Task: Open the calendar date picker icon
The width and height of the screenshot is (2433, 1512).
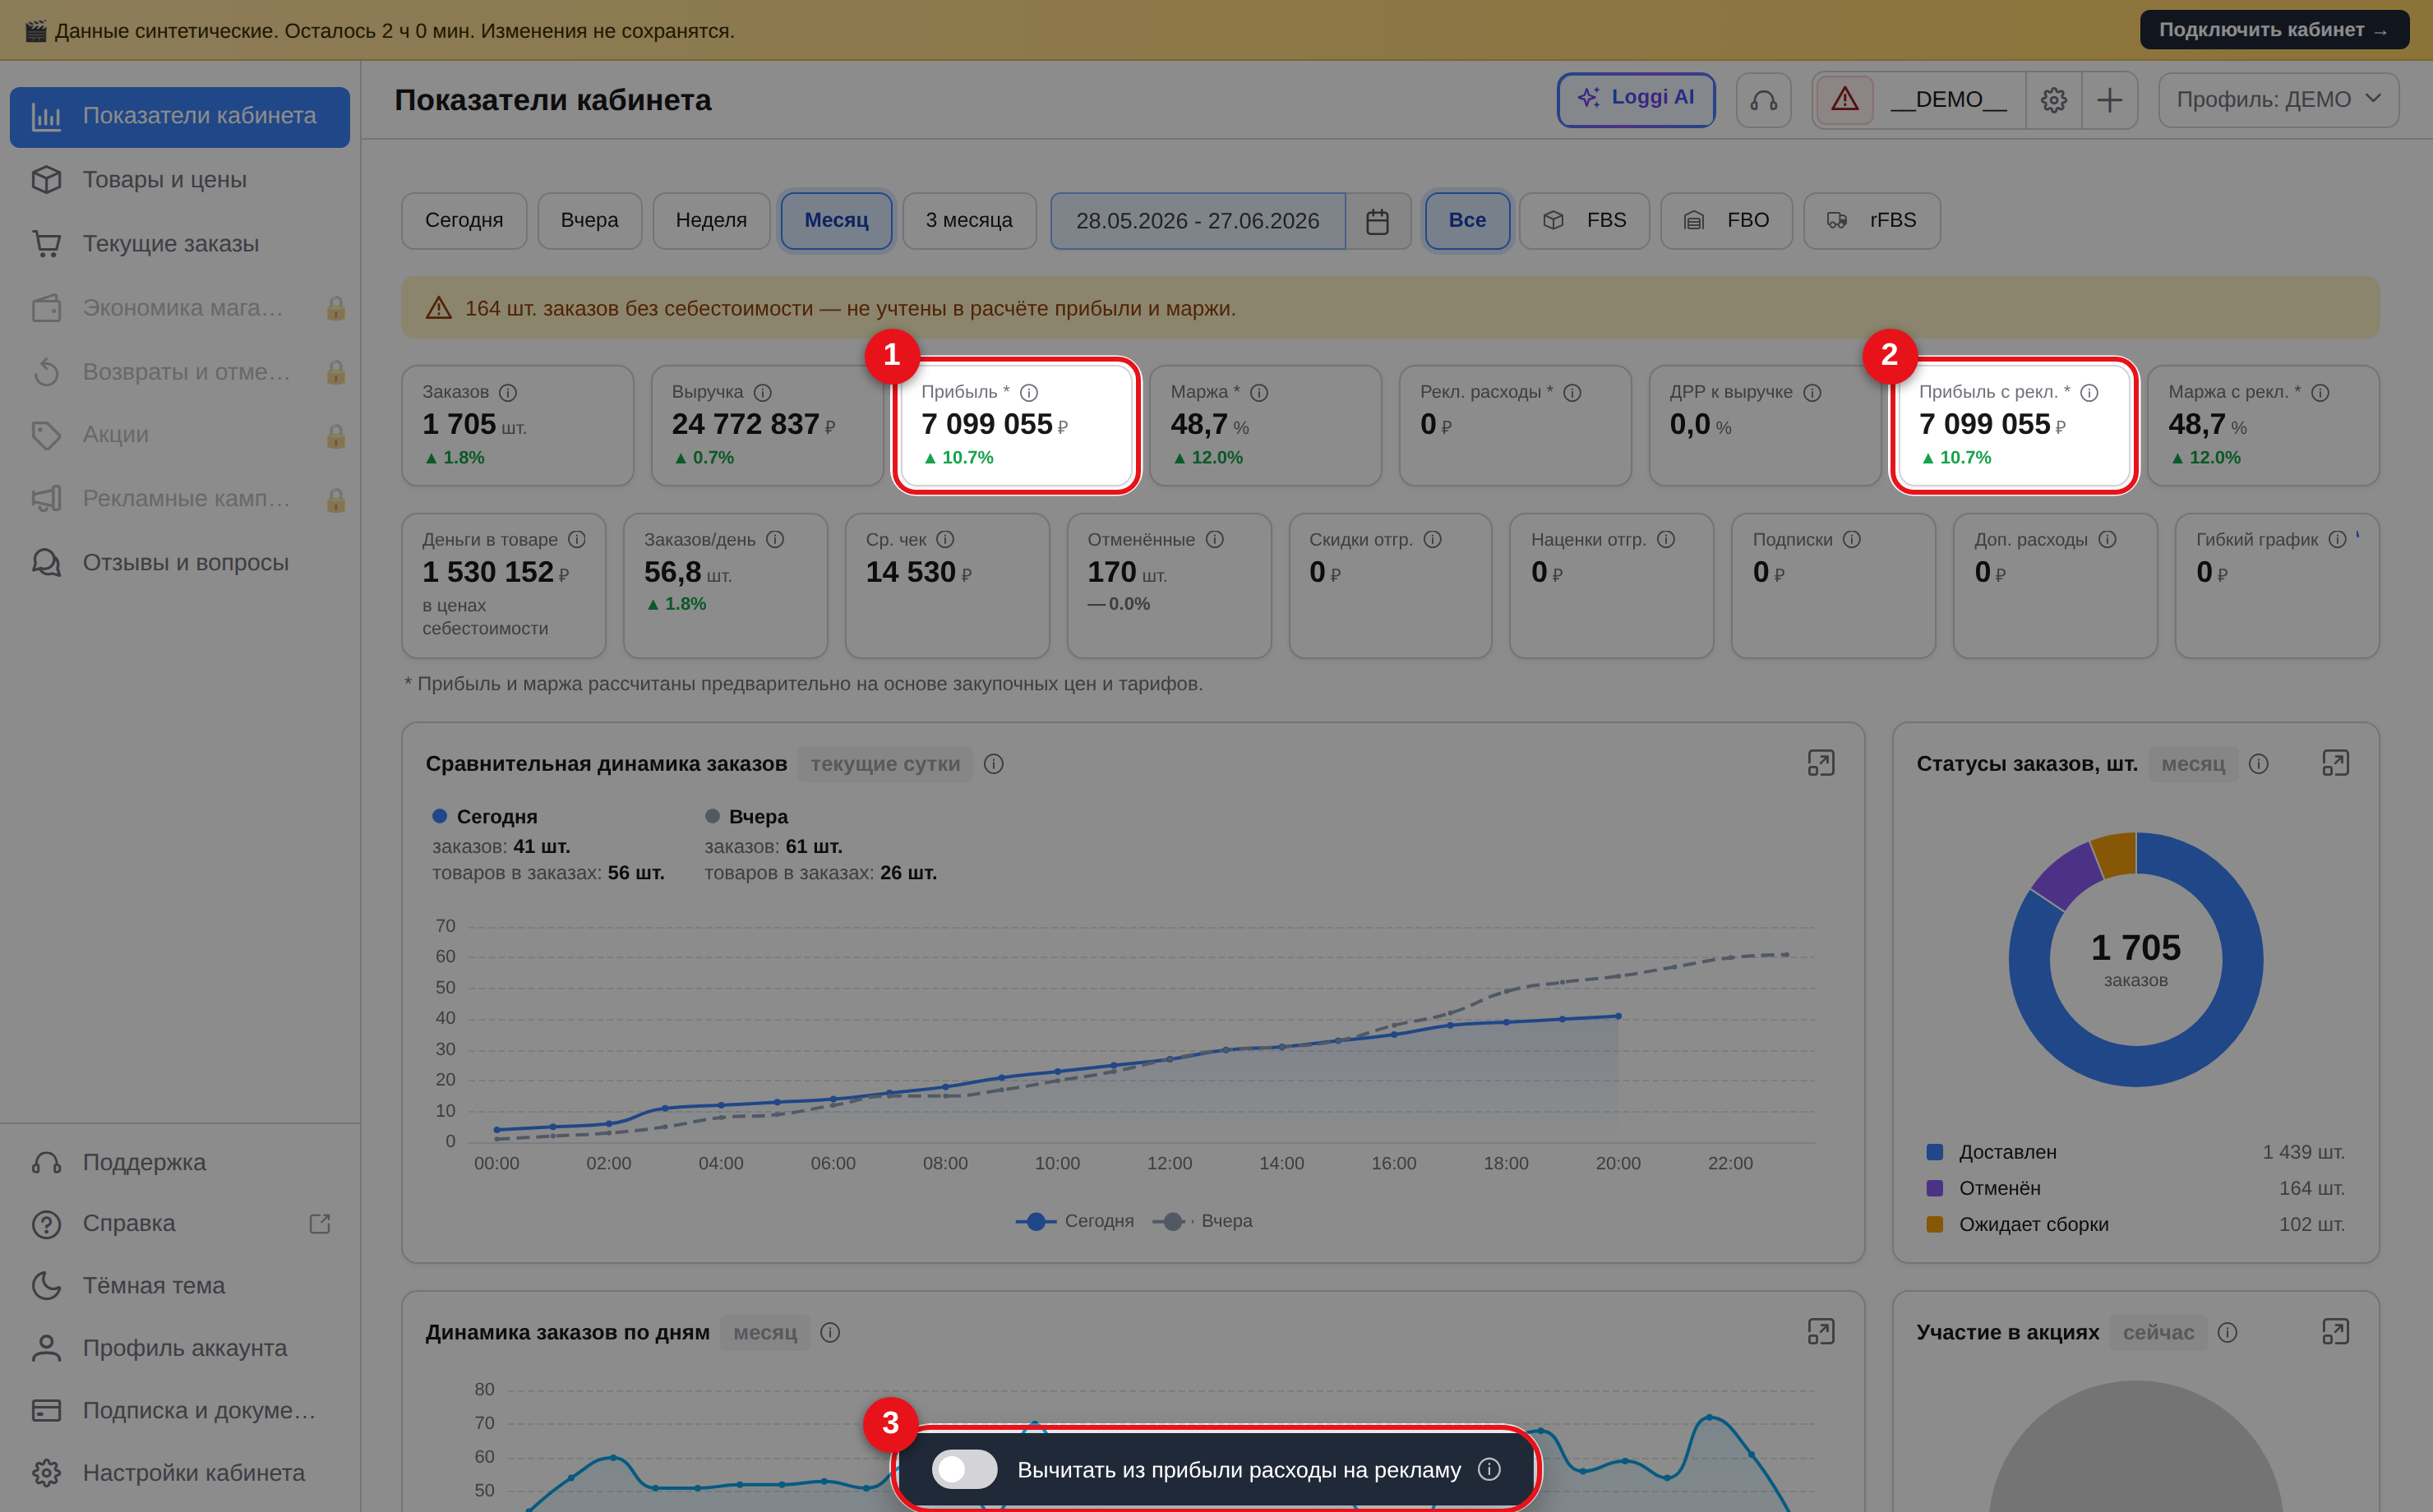Action: pyautogui.click(x=1377, y=221)
